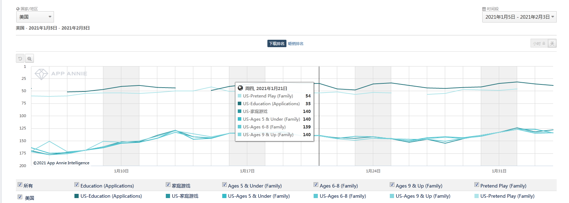Uncheck the 所有 checkbox
The image size is (569, 203).
coord(20,185)
